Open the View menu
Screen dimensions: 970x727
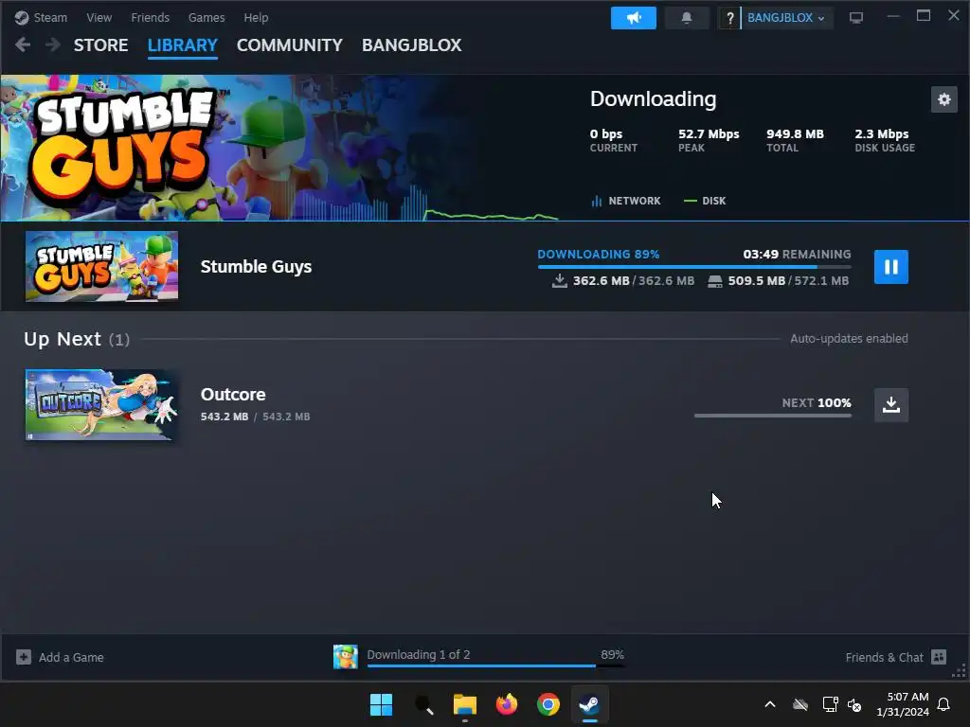point(99,18)
